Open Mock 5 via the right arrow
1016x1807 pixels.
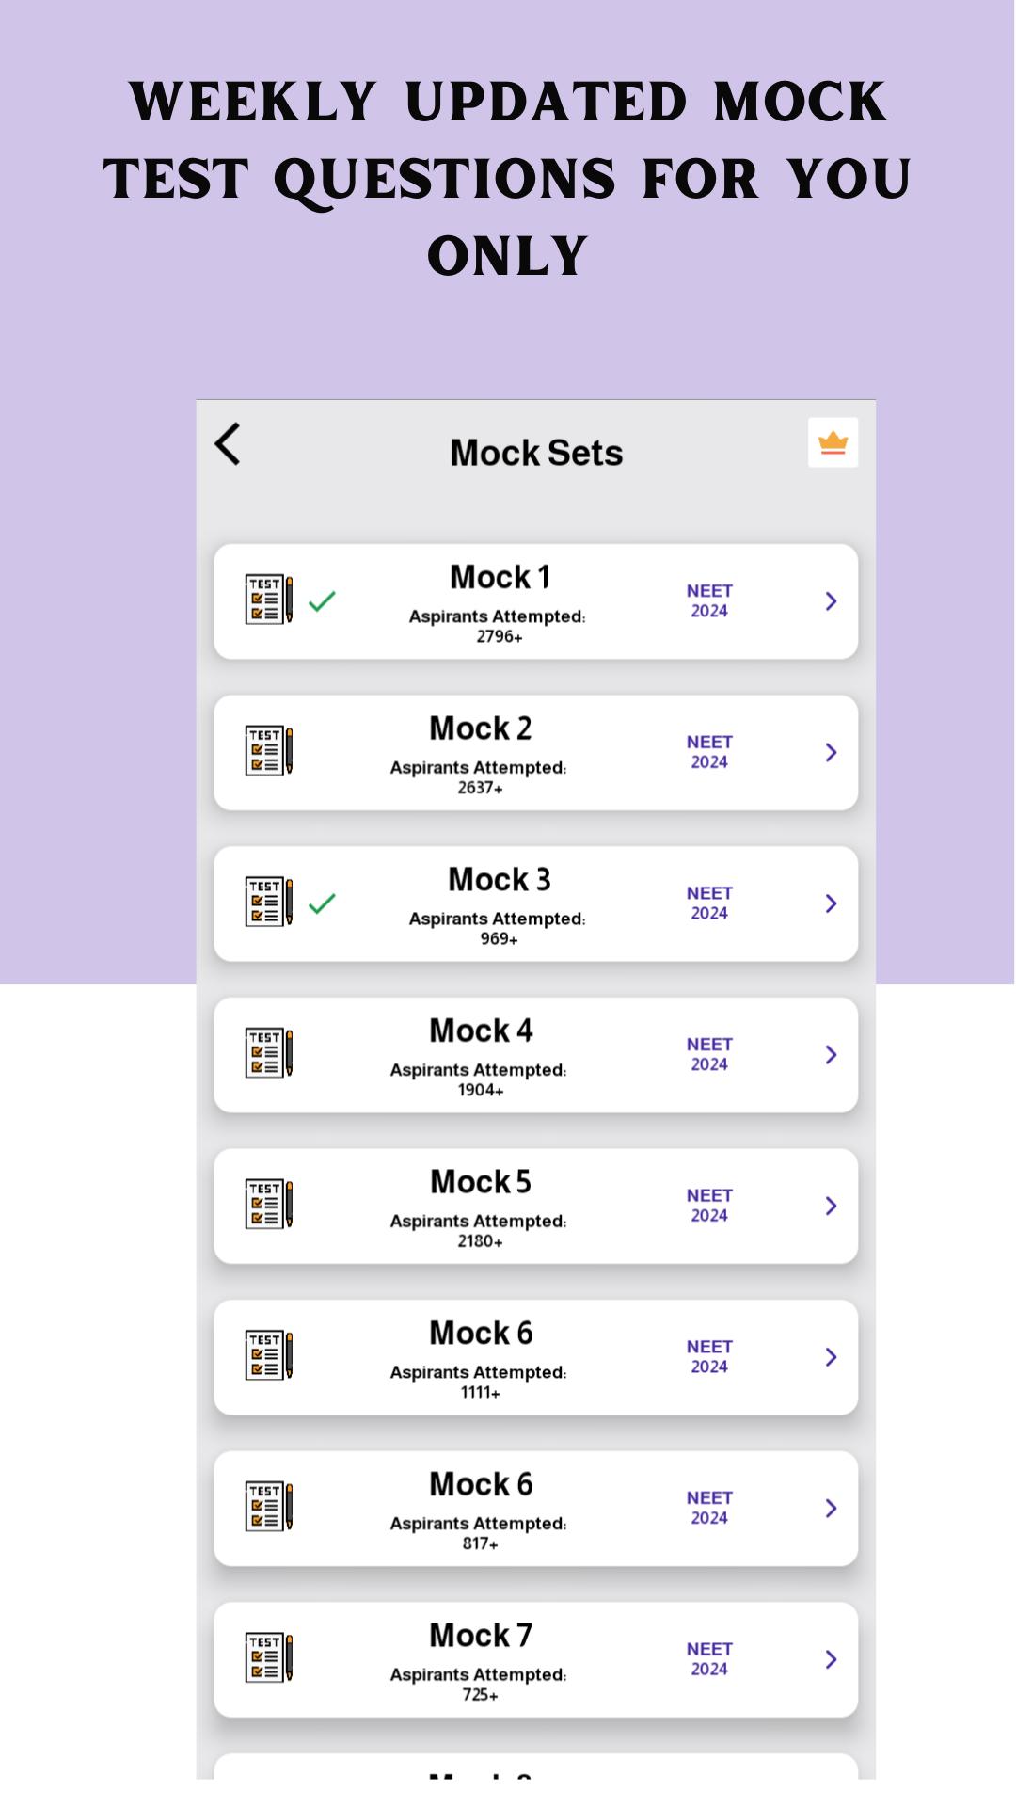tap(831, 1207)
